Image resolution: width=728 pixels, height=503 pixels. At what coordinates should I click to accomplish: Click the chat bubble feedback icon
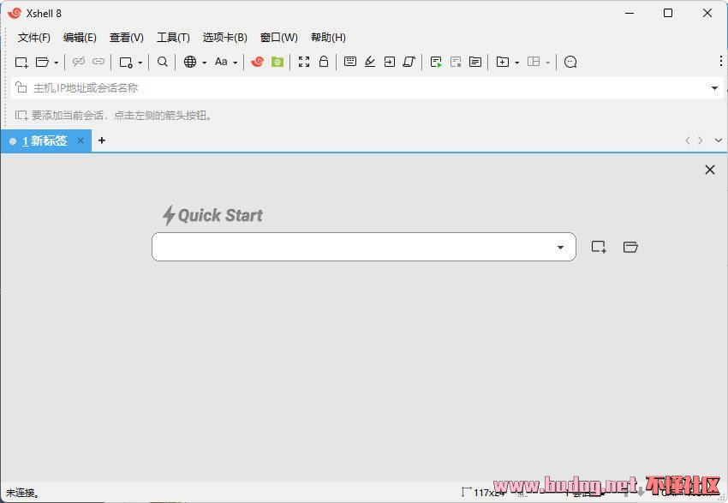(x=570, y=62)
